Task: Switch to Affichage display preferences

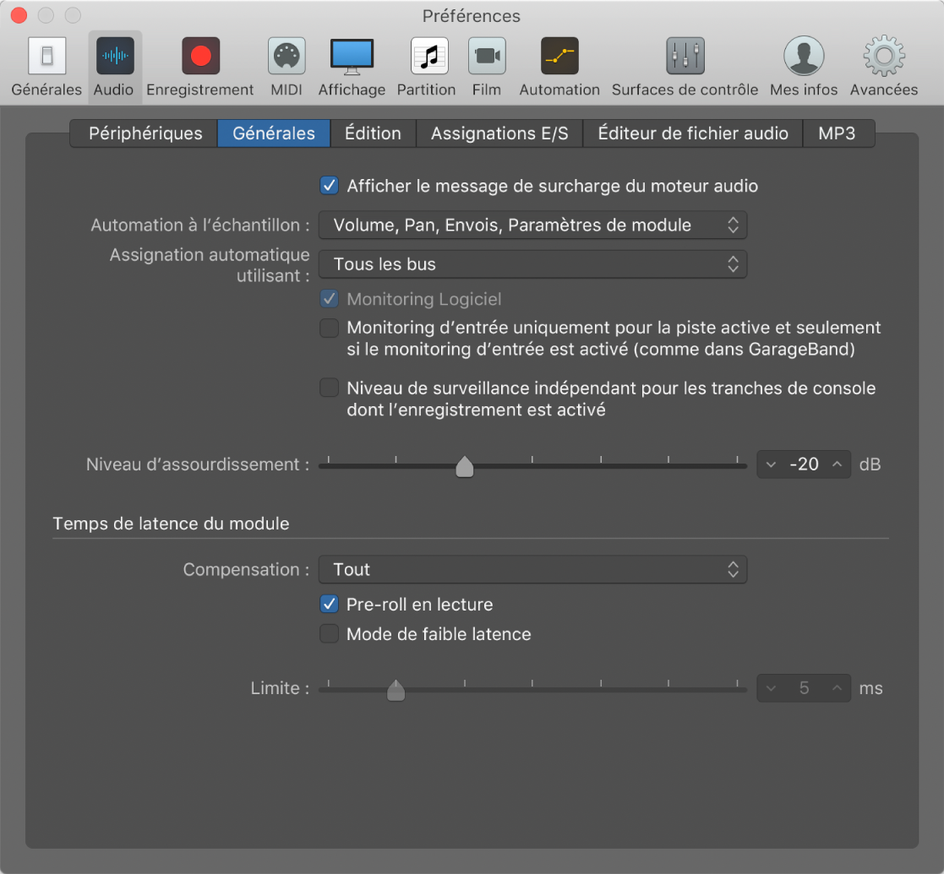Action: [352, 68]
